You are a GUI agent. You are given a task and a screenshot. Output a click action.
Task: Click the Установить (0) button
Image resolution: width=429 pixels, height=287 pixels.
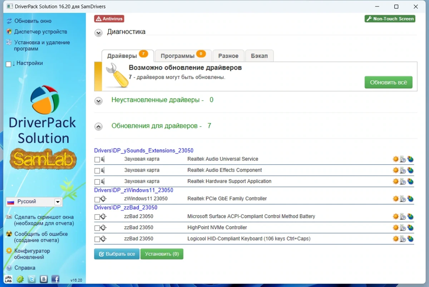click(162, 254)
